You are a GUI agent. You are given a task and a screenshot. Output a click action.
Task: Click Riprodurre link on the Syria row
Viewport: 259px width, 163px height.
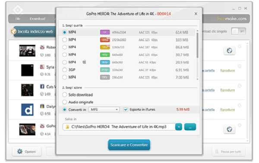click(227, 70)
